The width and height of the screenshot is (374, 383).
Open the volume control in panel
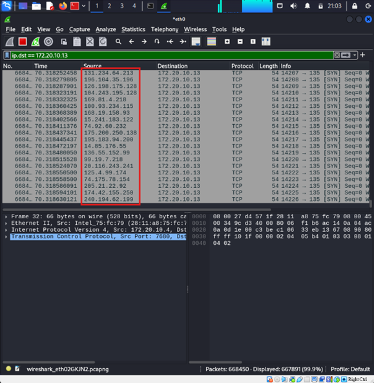tap(293, 6)
